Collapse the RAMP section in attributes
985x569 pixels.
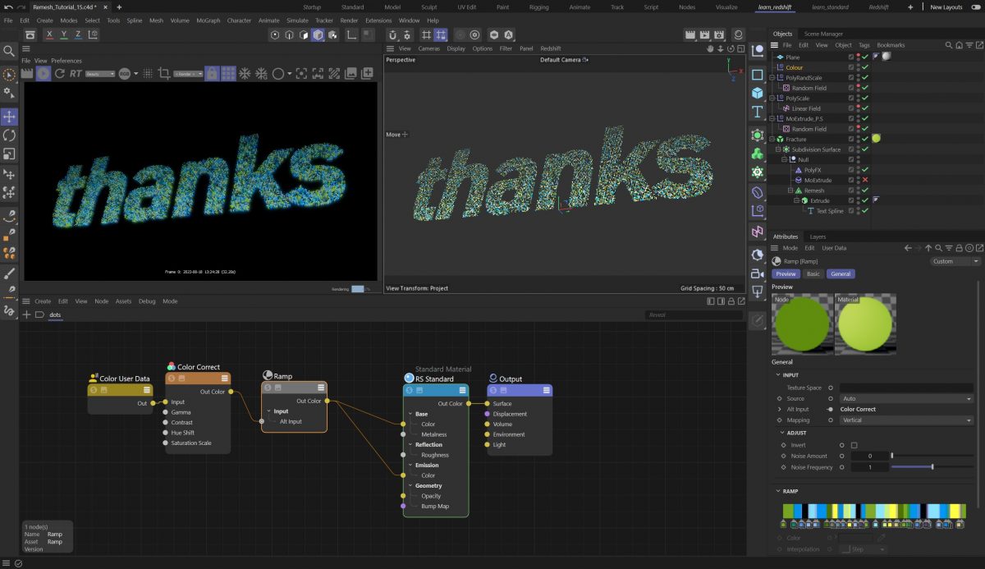[x=778, y=491]
